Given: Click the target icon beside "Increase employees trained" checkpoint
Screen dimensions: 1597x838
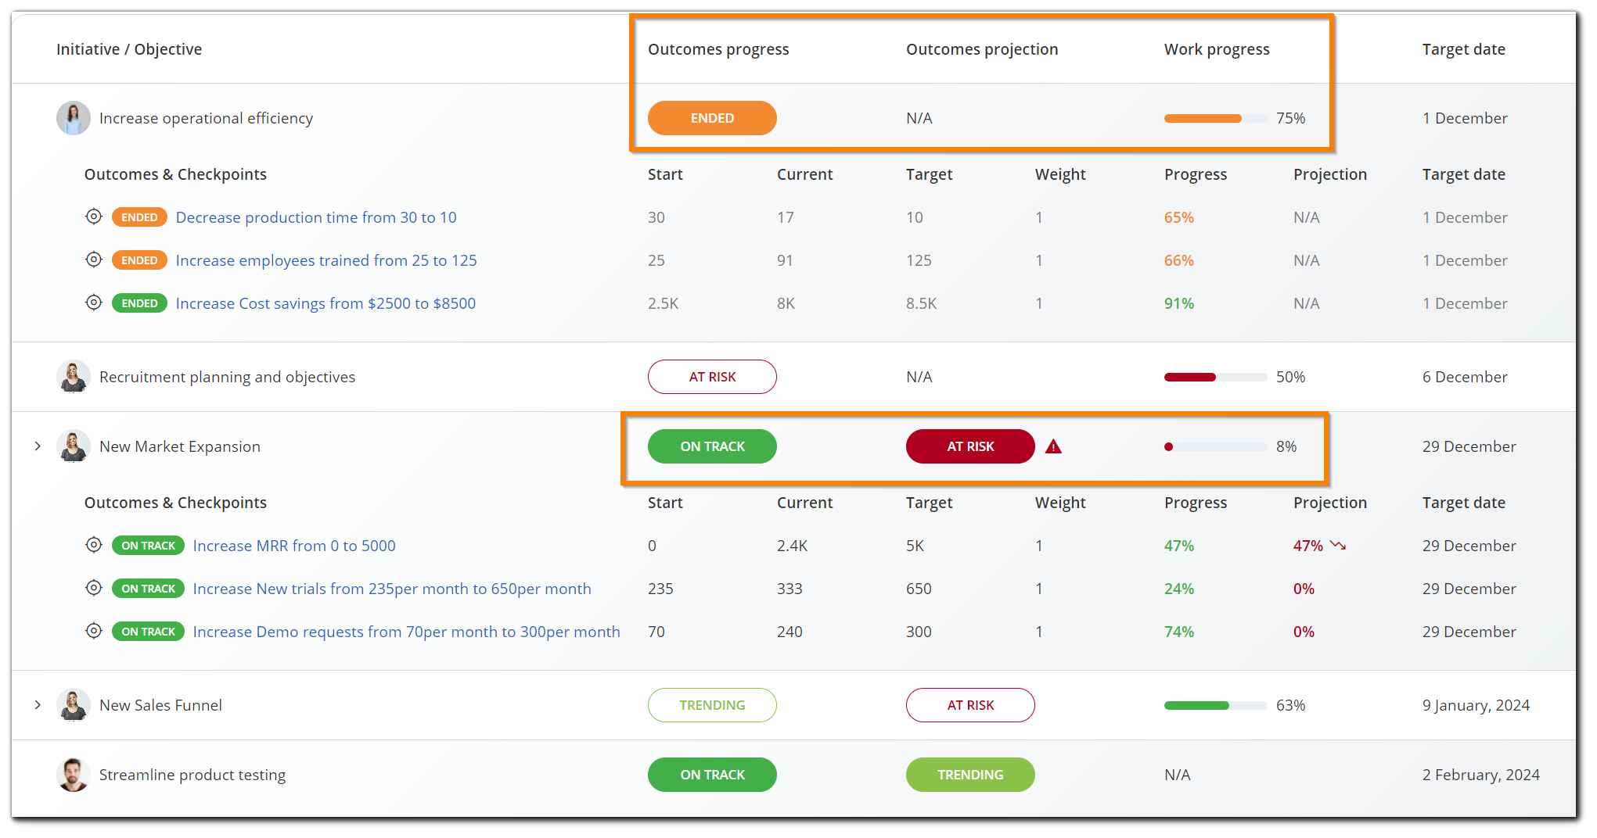Looking at the screenshot, I should click(94, 260).
